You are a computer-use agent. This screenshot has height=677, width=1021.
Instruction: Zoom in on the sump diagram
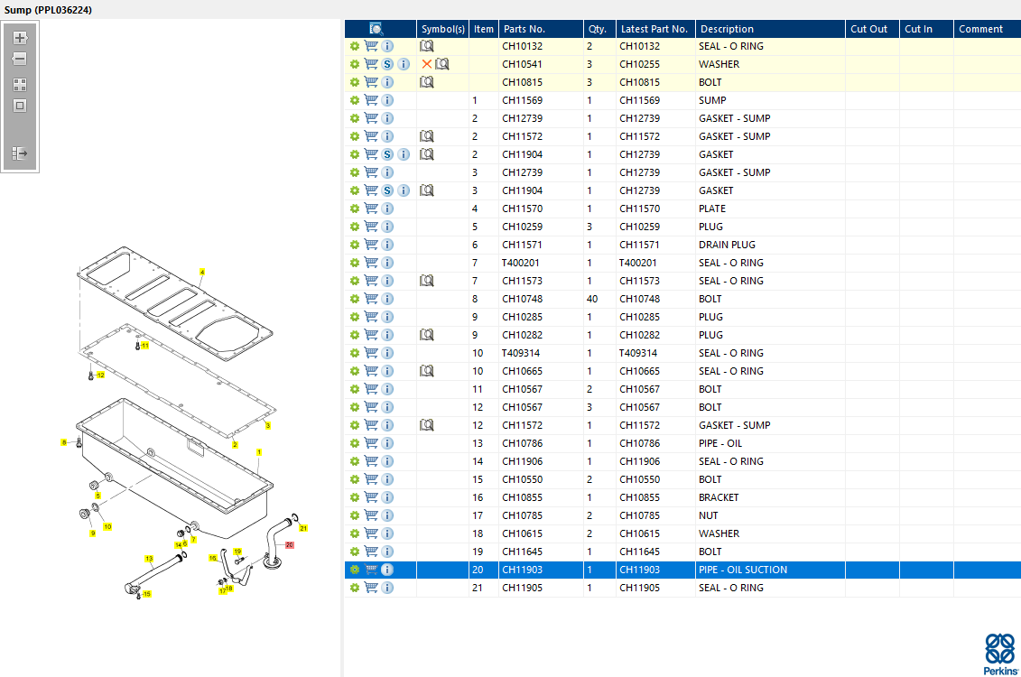[x=20, y=38]
